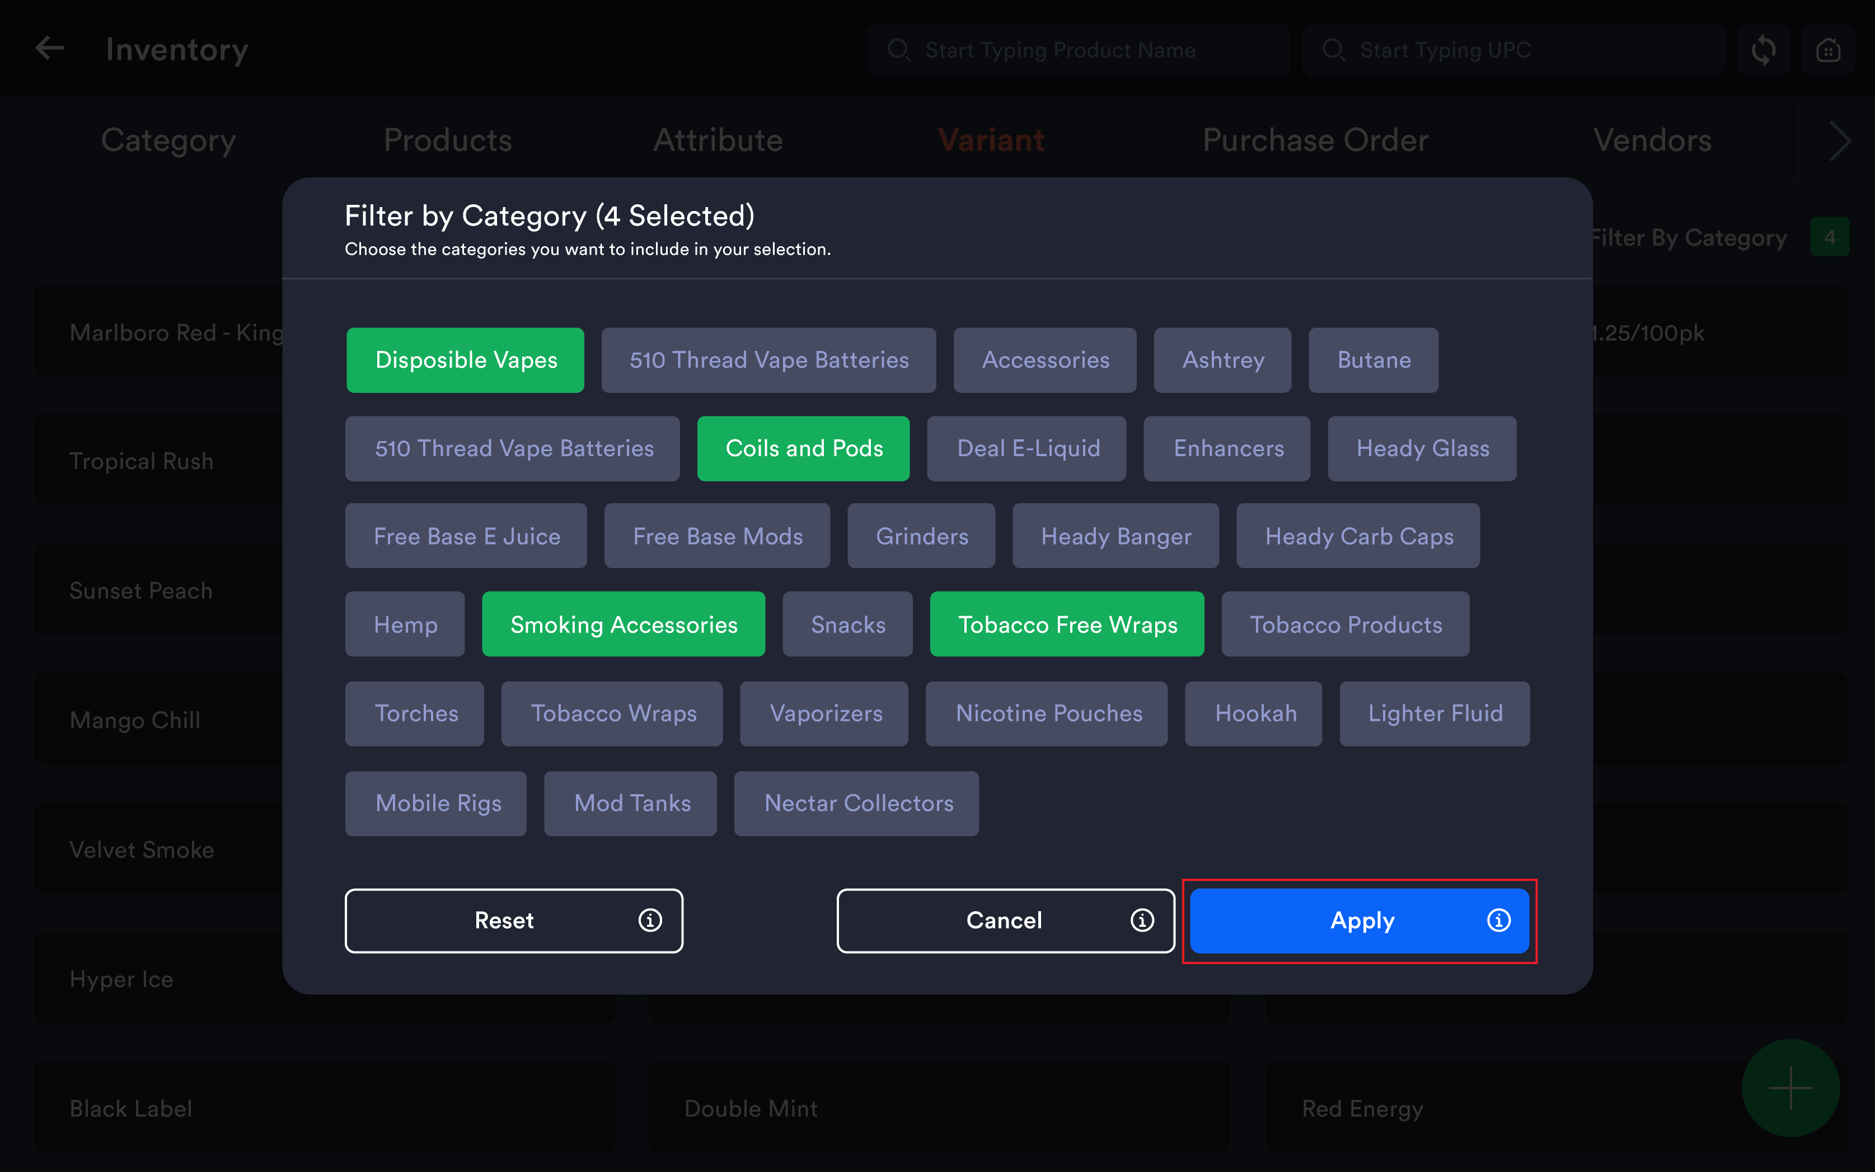The image size is (1875, 1172).
Task: Open Filter By Category in background
Action: coord(1690,237)
